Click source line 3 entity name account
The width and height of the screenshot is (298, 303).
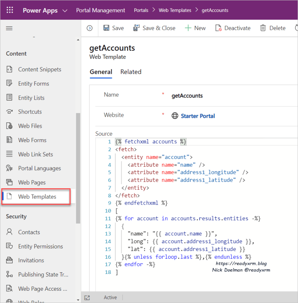click(157, 157)
